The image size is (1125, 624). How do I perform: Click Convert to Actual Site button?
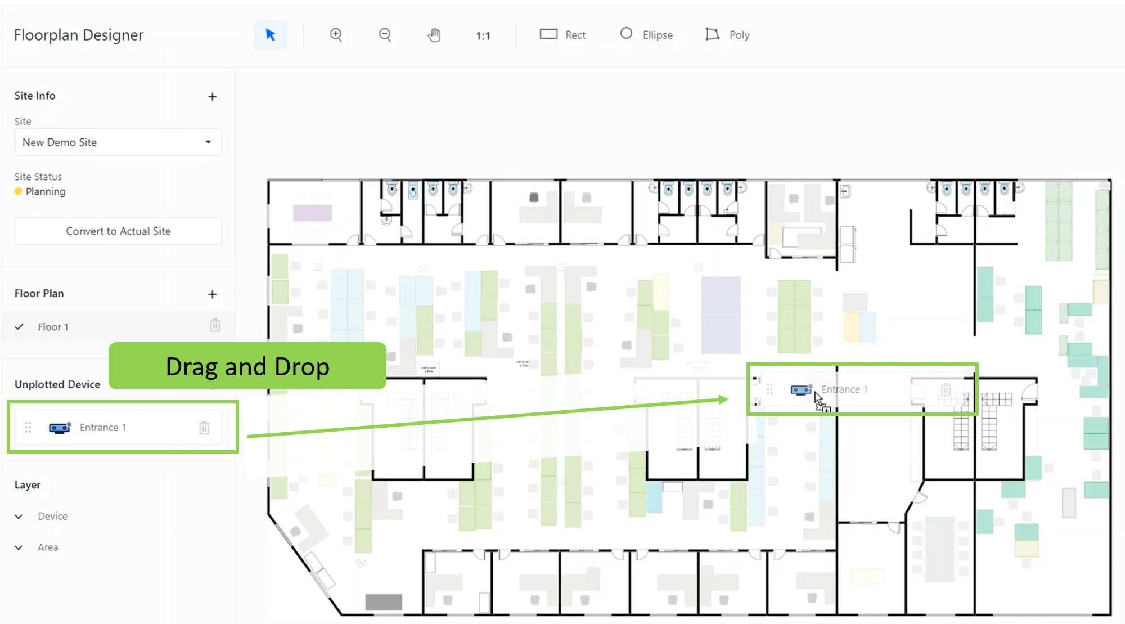pyautogui.click(x=118, y=231)
